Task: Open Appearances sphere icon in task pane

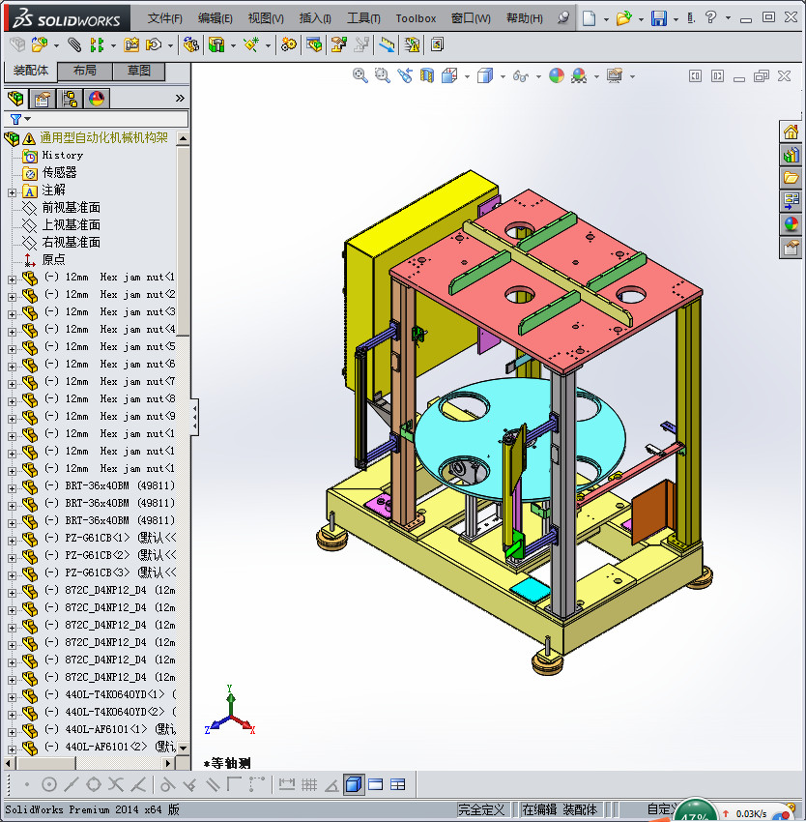Action: point(791,223)
